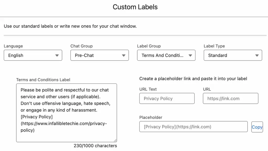This screenshot has height=151, width=268.
Task: Click the Label Type field caption
Action: pyautogui.click(x=214, y=46)
